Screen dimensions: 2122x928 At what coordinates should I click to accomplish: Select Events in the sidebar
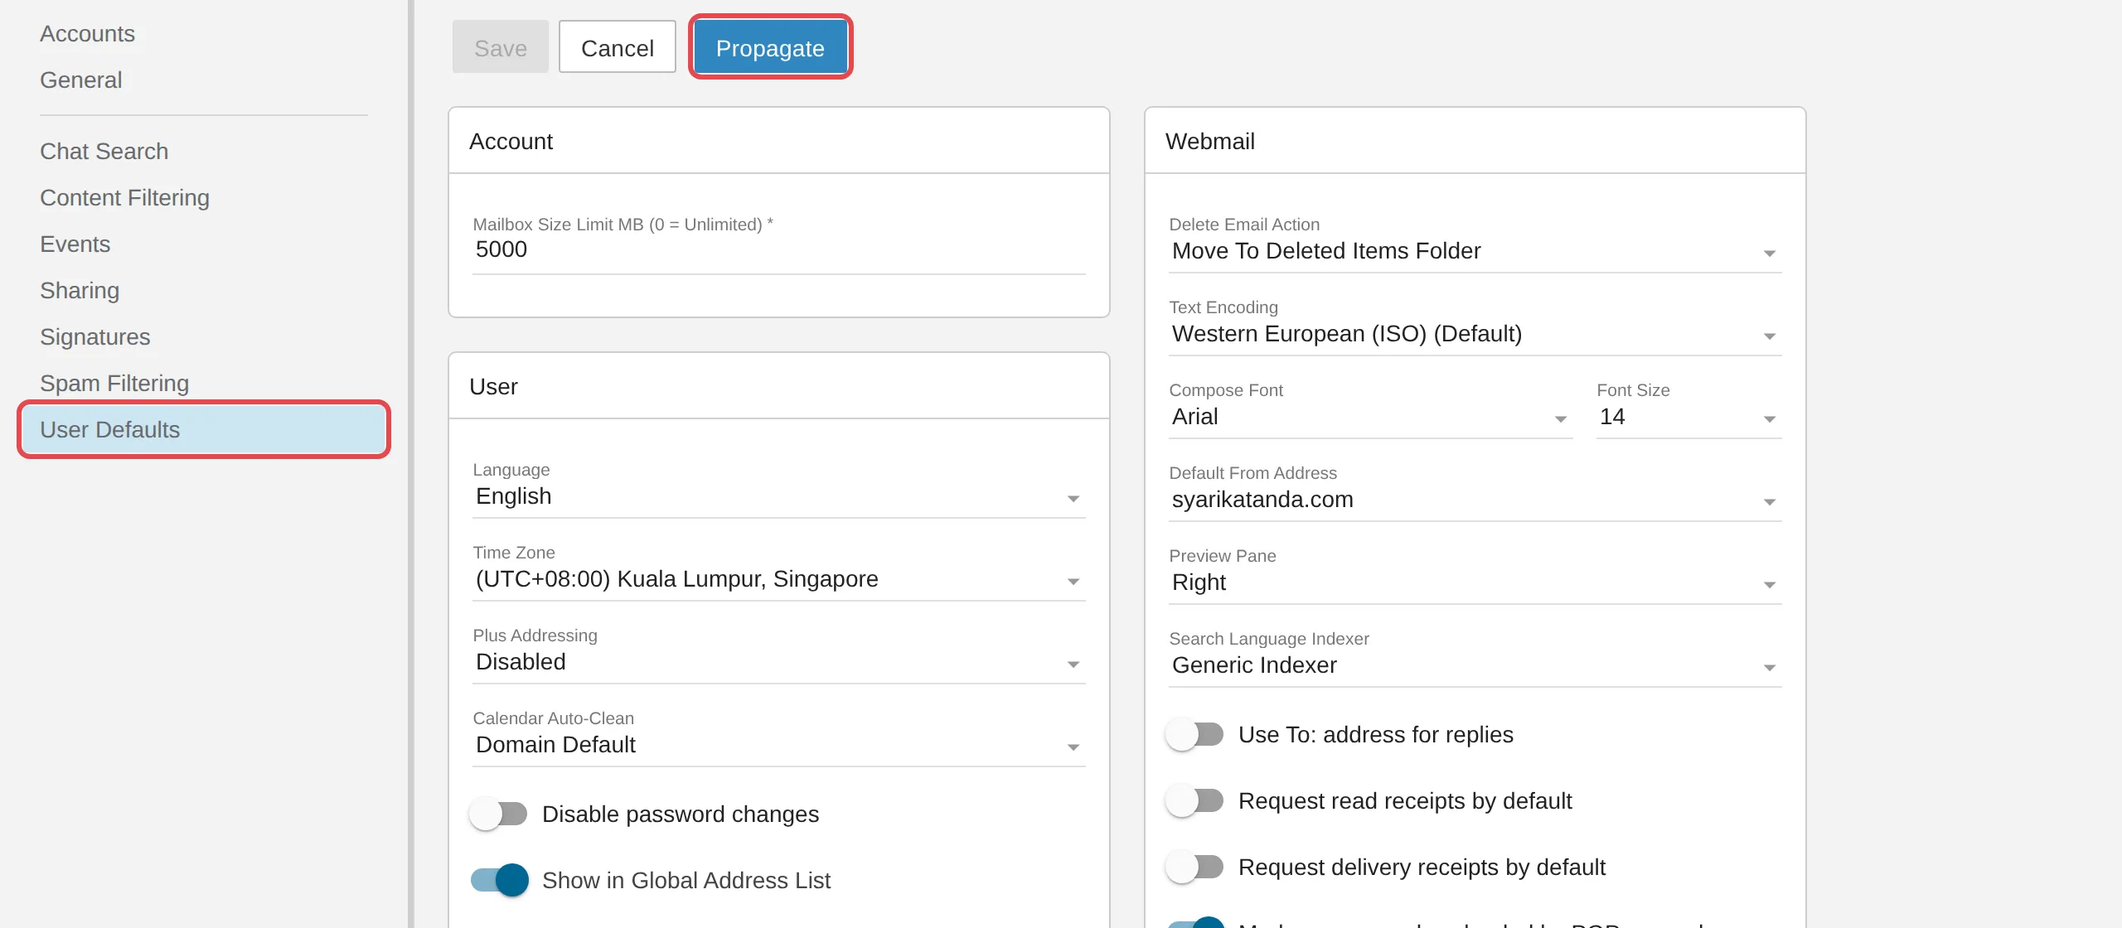[x=75, y=244]
